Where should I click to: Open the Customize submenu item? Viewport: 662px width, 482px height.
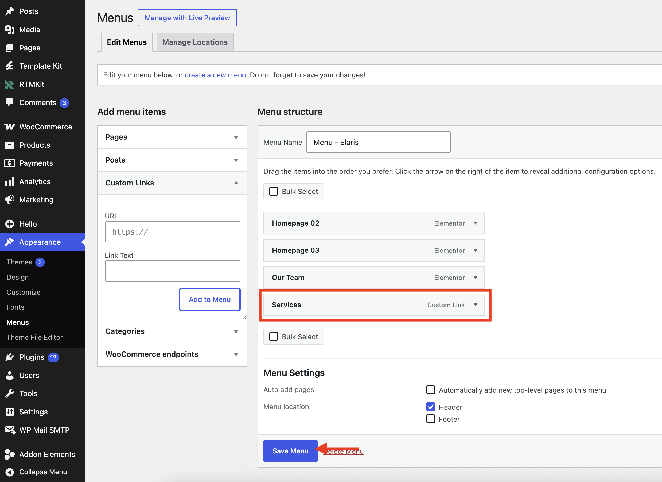23,292
